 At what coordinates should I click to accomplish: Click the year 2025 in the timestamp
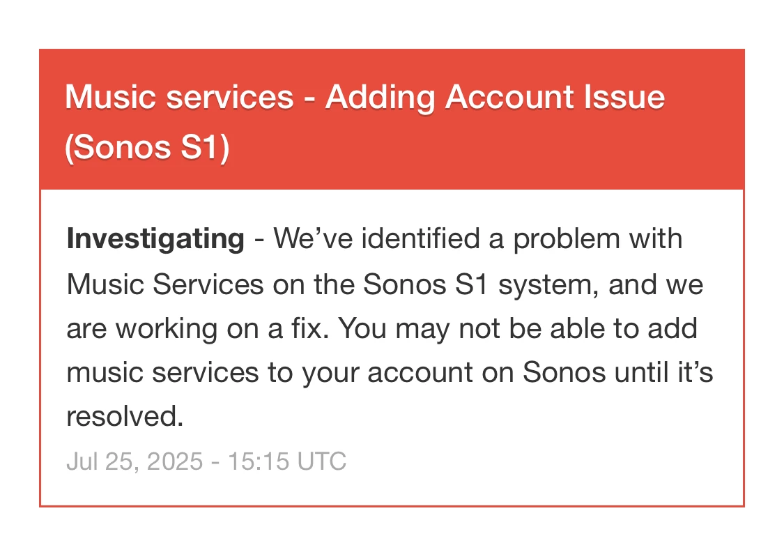click(174, 461)
